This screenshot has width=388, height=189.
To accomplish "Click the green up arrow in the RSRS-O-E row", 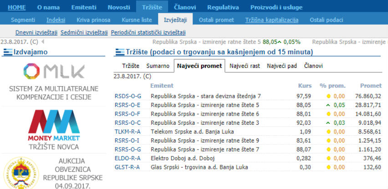I will tap(328, 105).
